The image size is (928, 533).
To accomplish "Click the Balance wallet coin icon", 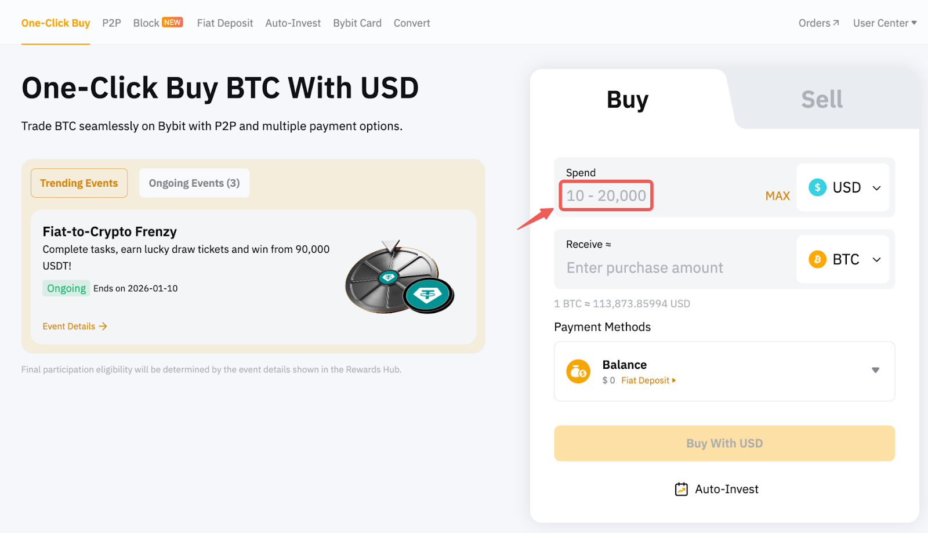I will (578, 372).
